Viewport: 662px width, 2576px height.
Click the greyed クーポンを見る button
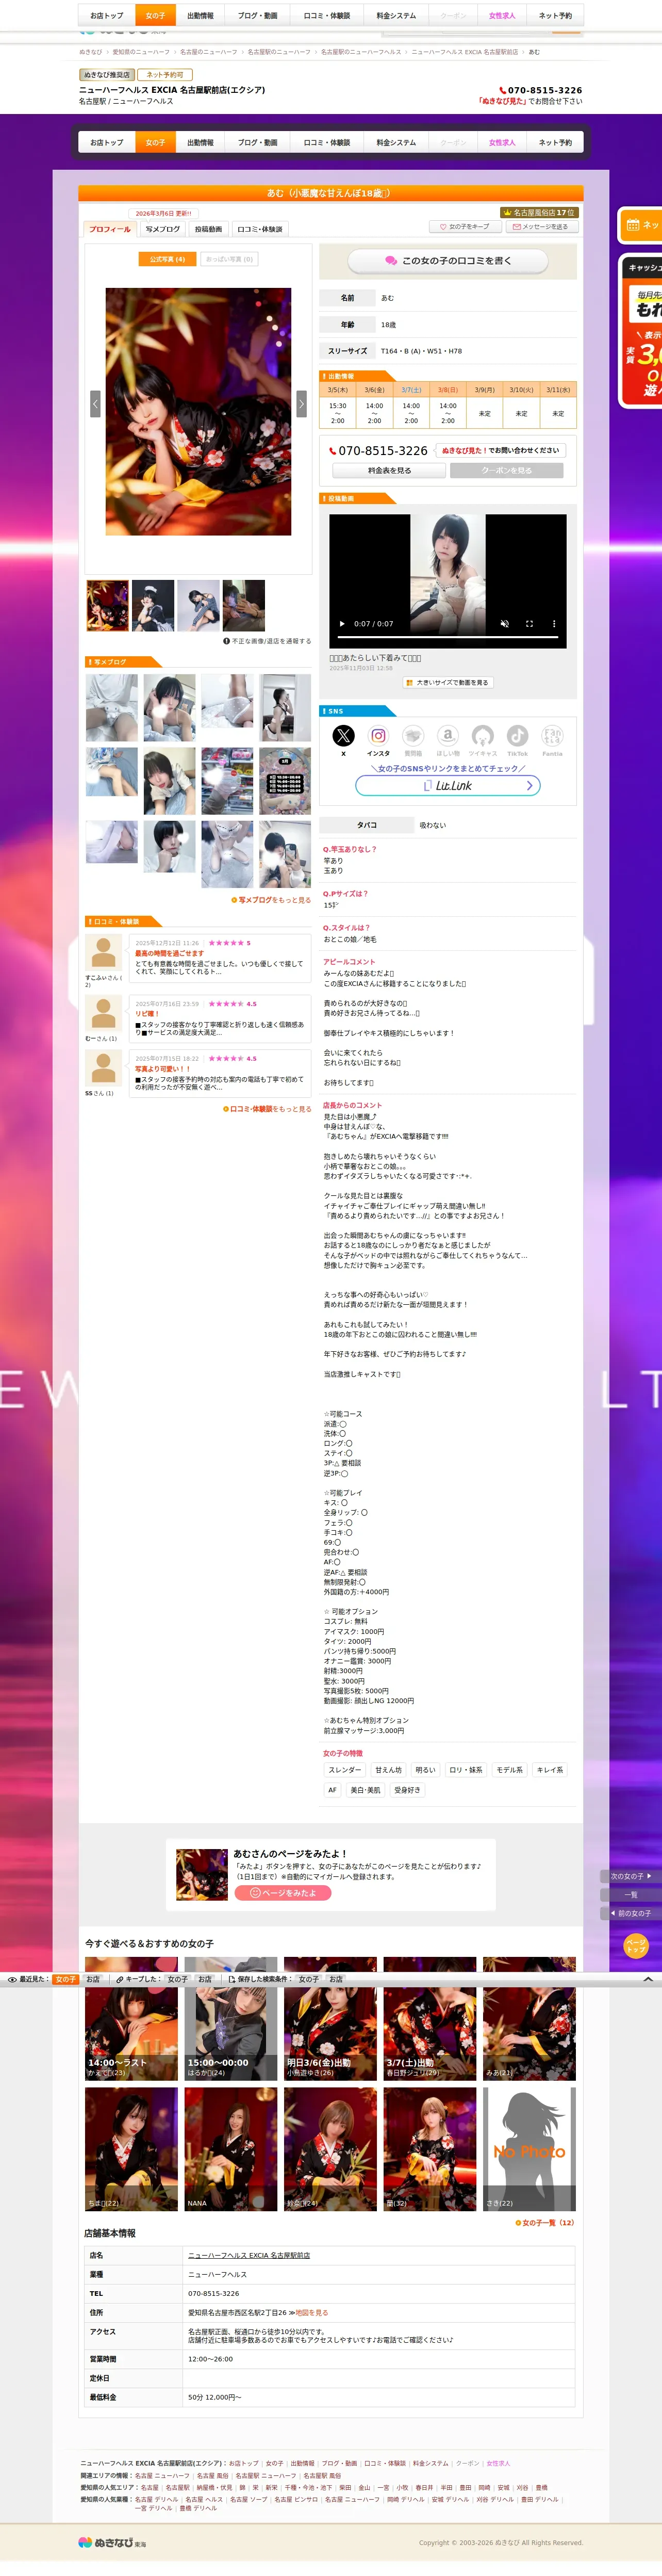507,471
